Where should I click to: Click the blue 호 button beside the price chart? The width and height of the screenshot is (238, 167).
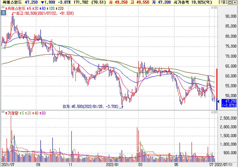[3, 13]
